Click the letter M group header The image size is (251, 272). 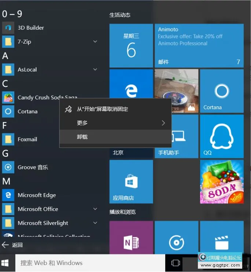click(x=6, y=181)
